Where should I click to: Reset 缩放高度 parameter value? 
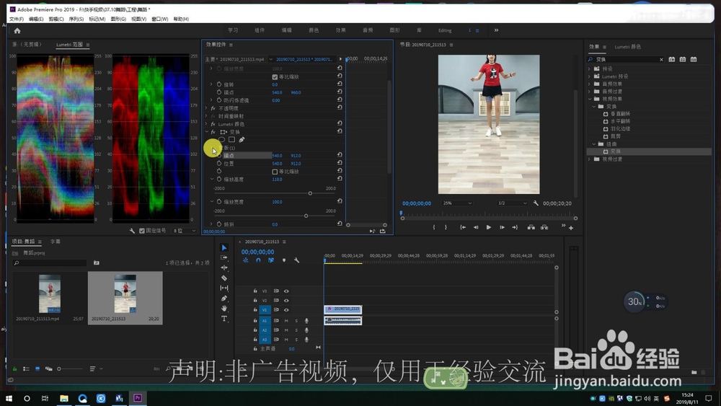coord(340,179)
